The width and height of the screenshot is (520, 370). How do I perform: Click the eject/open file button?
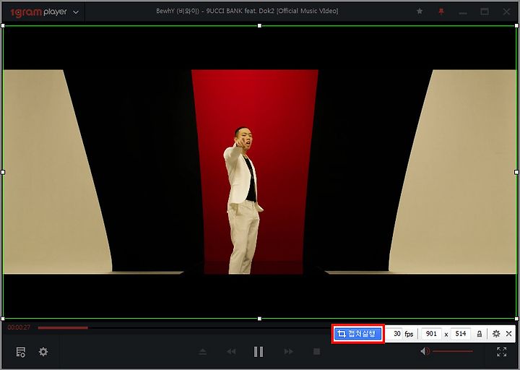203,352
